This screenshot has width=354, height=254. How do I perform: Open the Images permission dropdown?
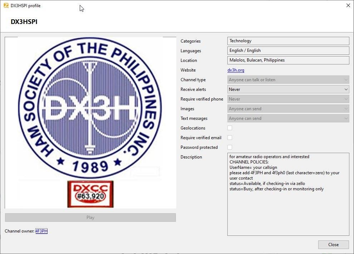click(x=288, y=109)
